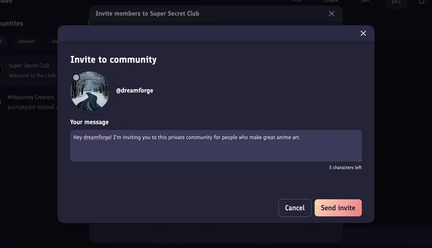
Task: Click the status dot on dreamforge's avatar
Action: point(76,78)
